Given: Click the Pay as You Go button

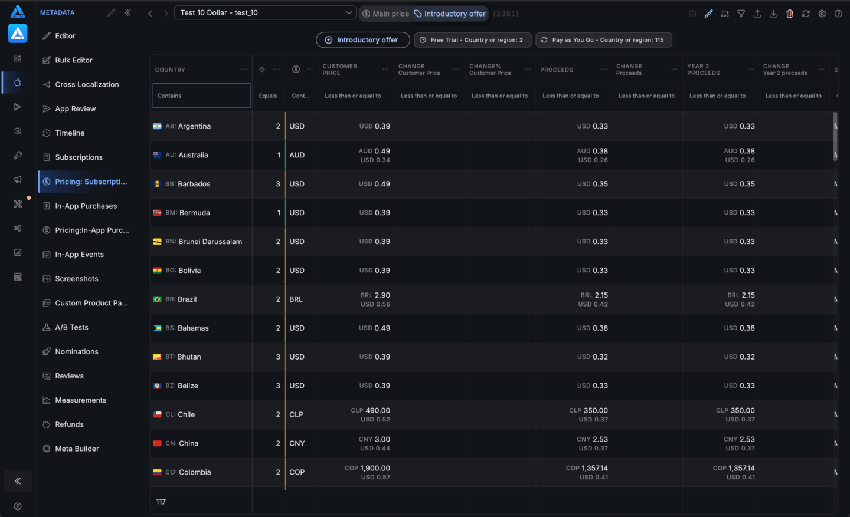Looking at the screenshot, I should [x=604, y=40].
